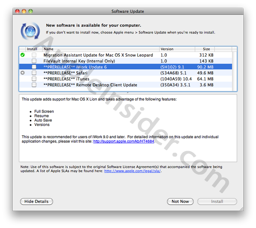Click version (534A68) 5.1 cell
256x228 pixels.
[x=173, y=73]
